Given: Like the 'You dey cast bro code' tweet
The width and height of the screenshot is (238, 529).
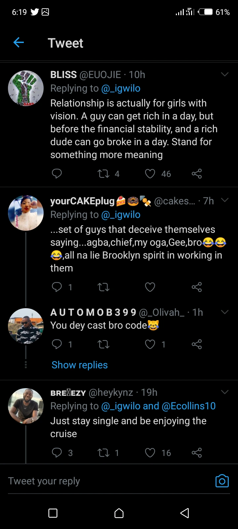Looking at the screenshot, I should click(x=150, y=345).
